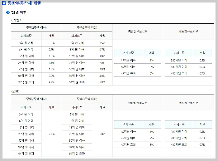Click 세율 header under 개인 주택(3주택 이상)

point(102,36)
